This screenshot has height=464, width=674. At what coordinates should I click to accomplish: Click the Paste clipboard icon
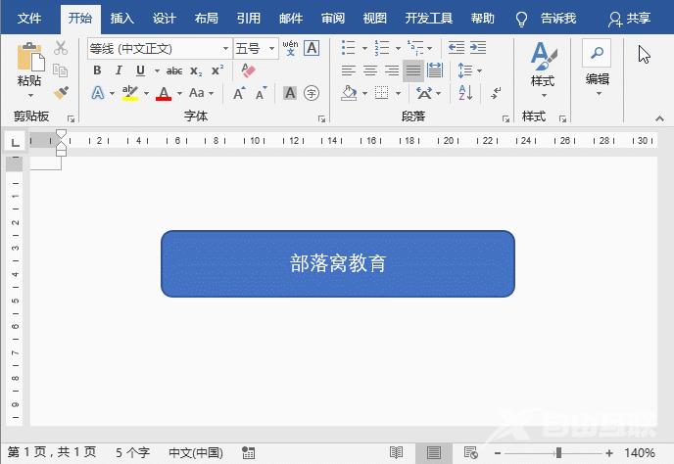click(x=30, y=57)
